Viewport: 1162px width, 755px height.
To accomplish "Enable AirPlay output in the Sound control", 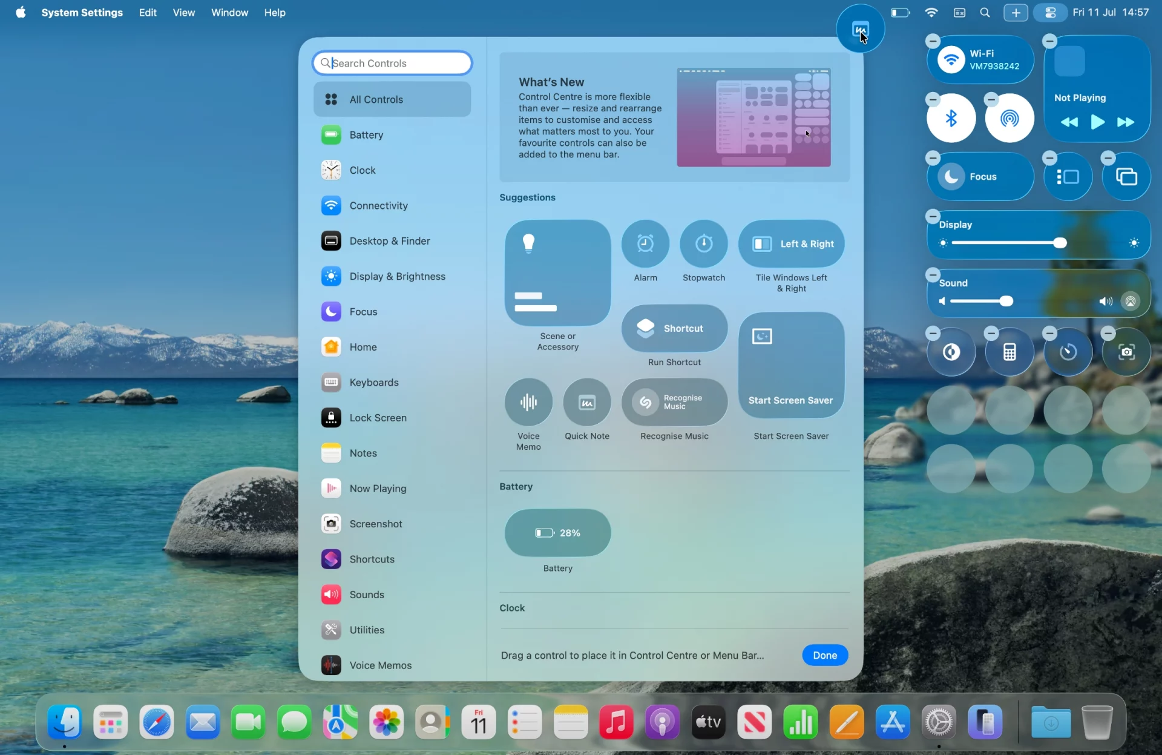I will tap(1131, 301).
